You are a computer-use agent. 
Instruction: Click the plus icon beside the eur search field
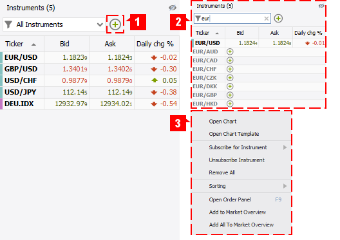pos(278,19)
